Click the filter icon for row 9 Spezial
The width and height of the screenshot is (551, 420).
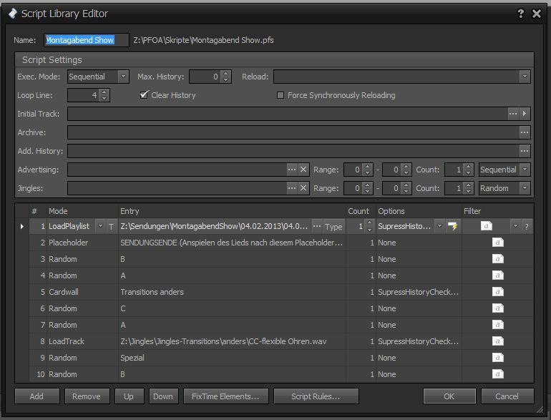[497, 358]
